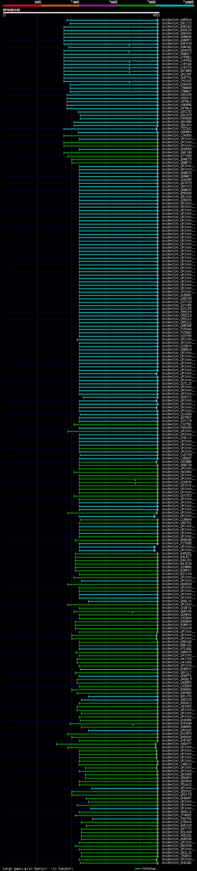
Task: Click the query name BP040342
Action: (11, 10)
